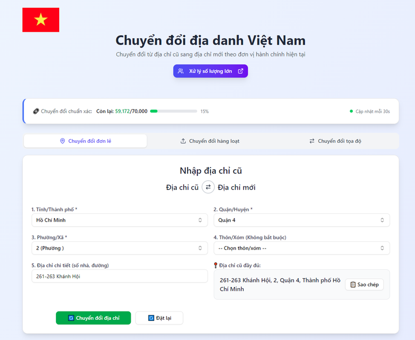Click the Cập nhật mỗi 30s text
Viewport: 415px width, 340px height.
[372, 111]
